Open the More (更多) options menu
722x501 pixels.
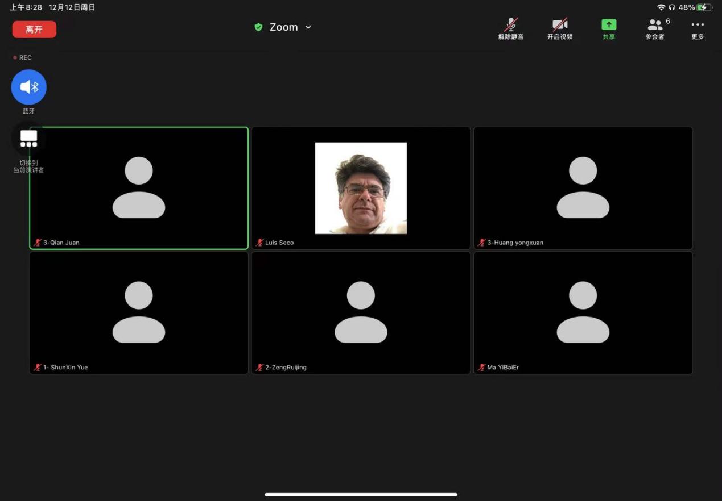[697, 26]
